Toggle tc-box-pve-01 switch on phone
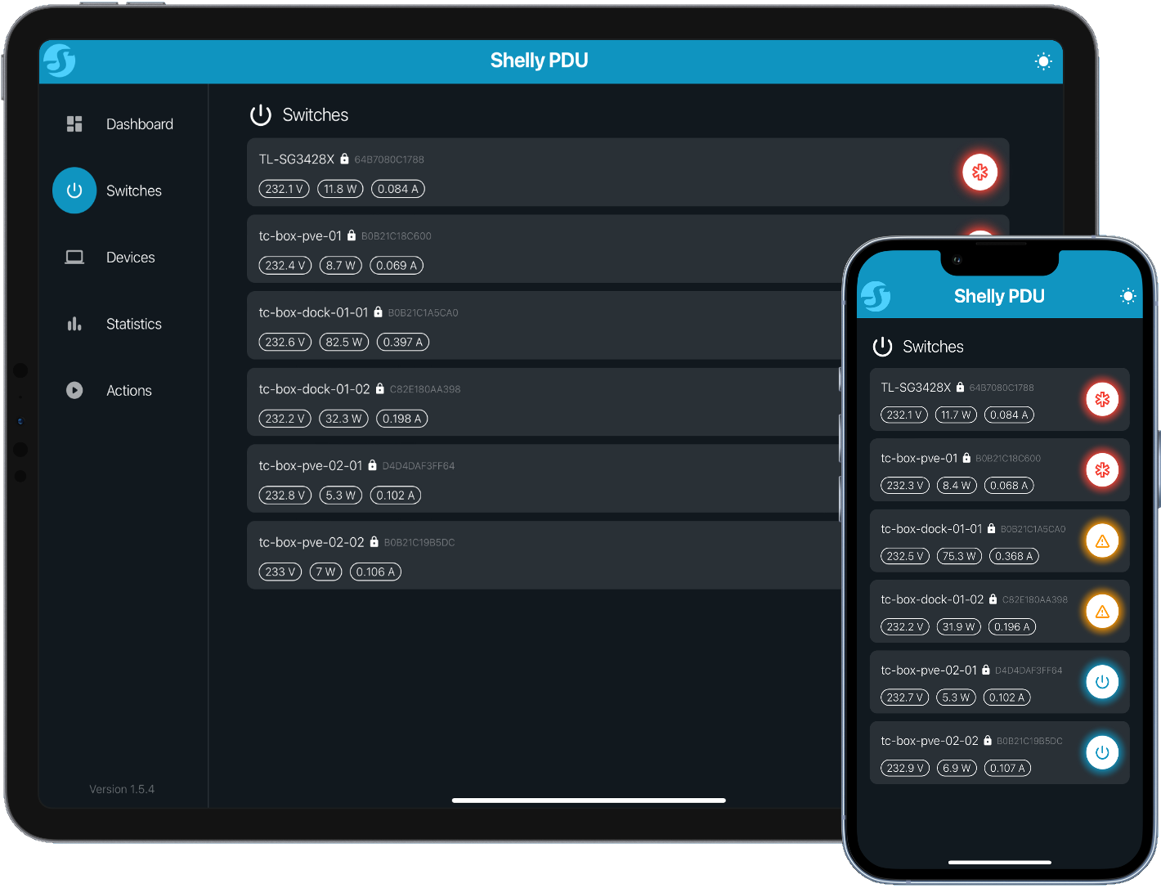The width and height of the screenshot is (1161, 888). [x=1102, y=470]
